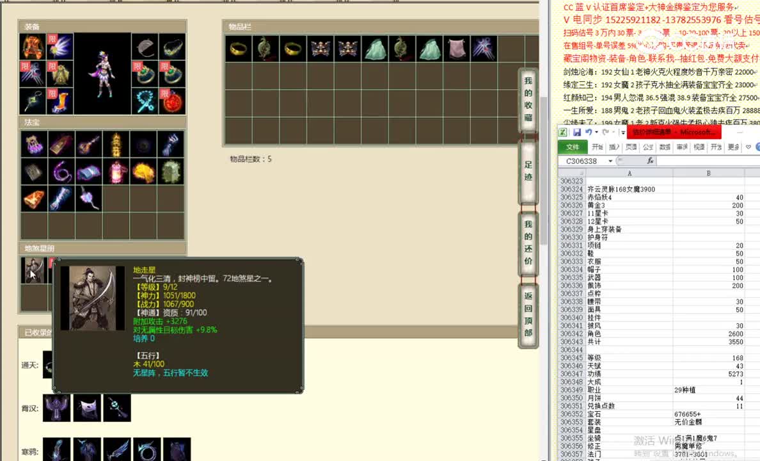Switch to the 数据 ribbon tab
Viewport: 760px width, 461px height.
tap(665, 147)
